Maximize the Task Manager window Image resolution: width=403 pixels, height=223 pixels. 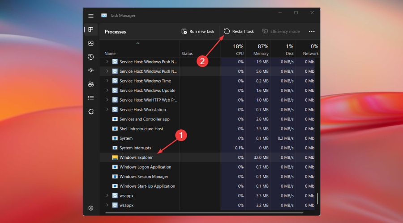(x=296, y=12)
